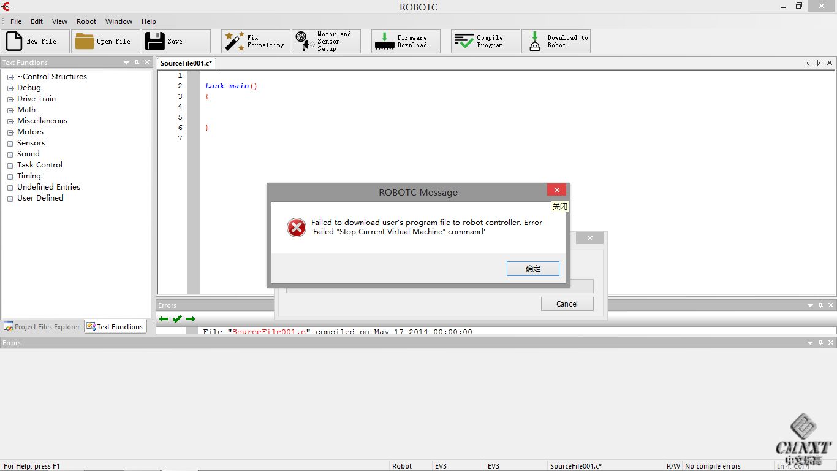The width and height of the screenshot is (837, 471).
Task: Click the R/W status bar indicator
Action: [x=673, y=466]
